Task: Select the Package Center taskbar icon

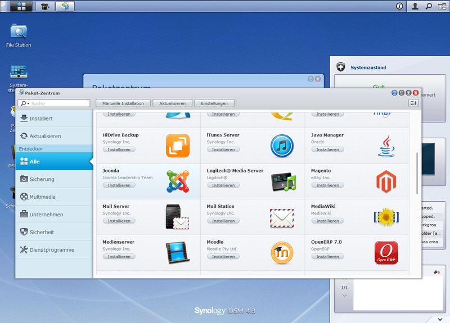Action: click(x=65, y=6)
